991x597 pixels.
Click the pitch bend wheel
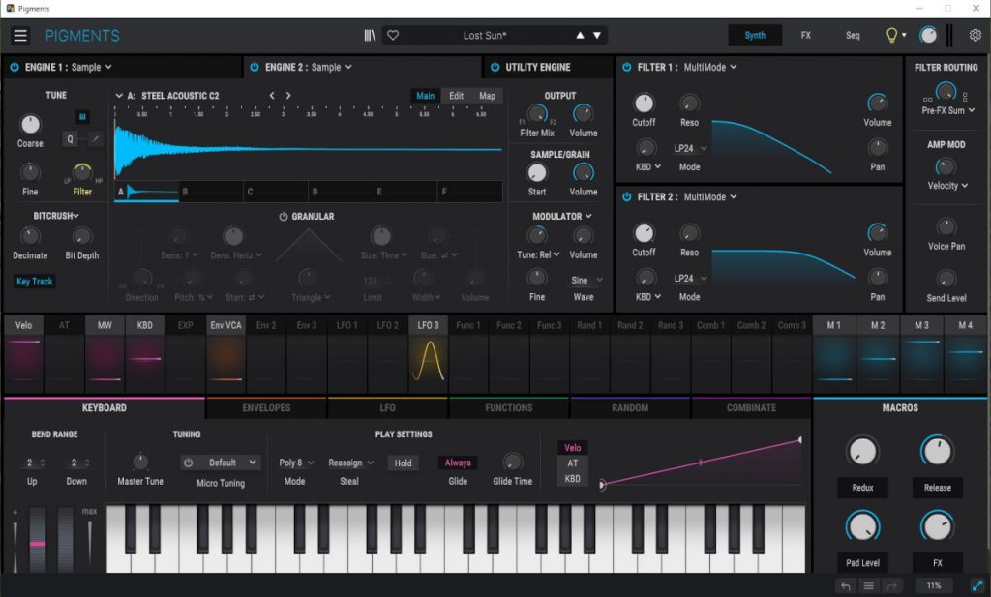pyautogui.click(x=38, y=540)
